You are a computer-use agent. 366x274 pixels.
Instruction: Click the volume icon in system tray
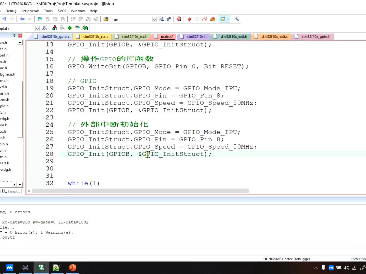point(346,268)
